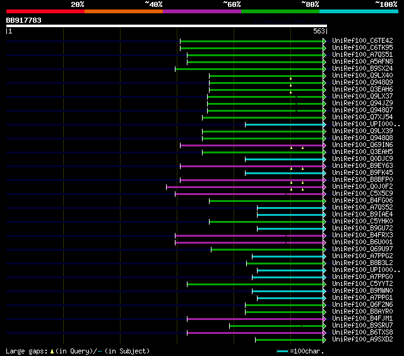
Task: Click the arrowhead ending the UniRef100_Q9LX40 alignment
Action: pyautogui.click(x=324, y=76)
